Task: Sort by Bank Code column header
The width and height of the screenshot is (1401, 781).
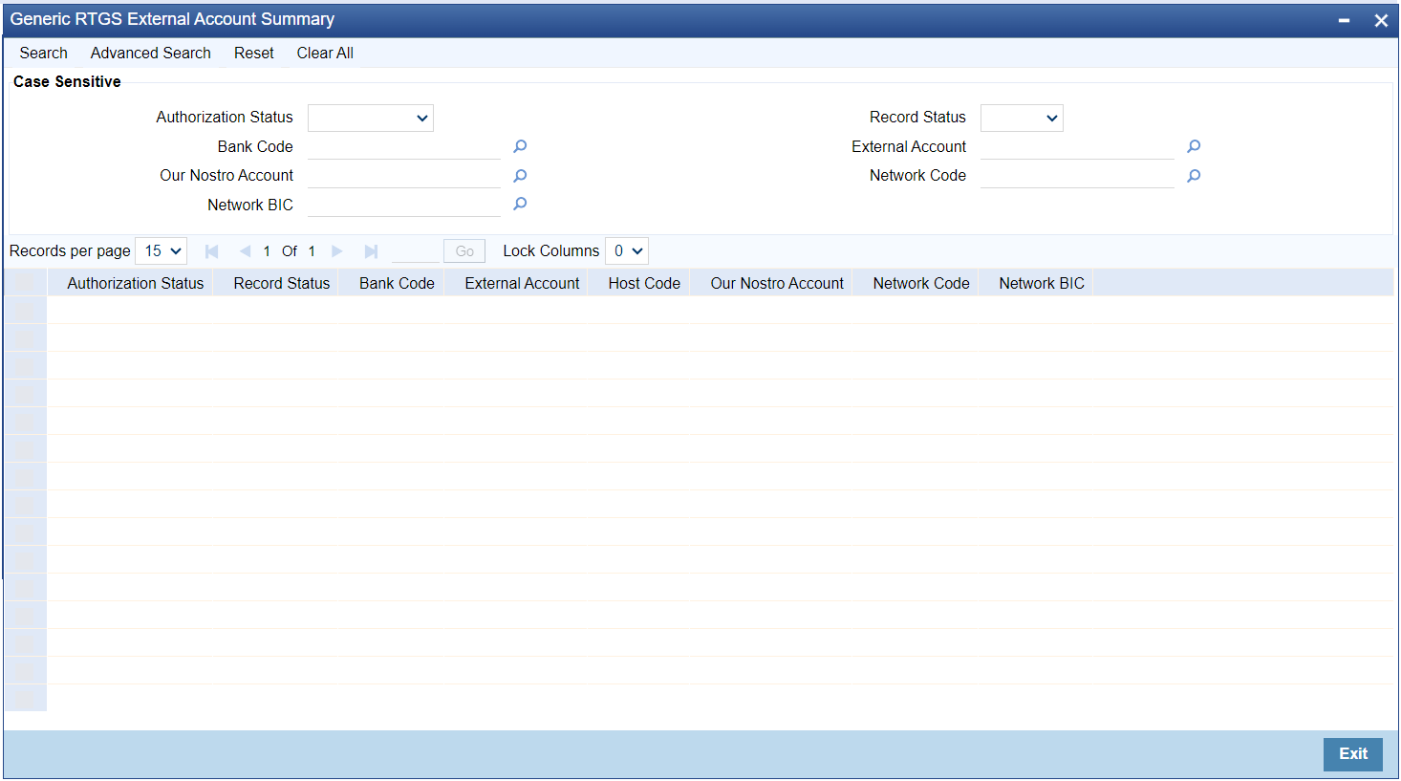Action: (x=397, y=283)
